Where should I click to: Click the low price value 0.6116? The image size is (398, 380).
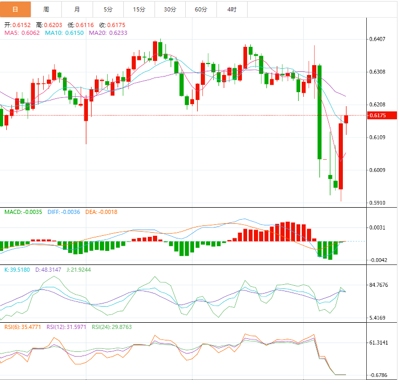[x=85, y=25]
